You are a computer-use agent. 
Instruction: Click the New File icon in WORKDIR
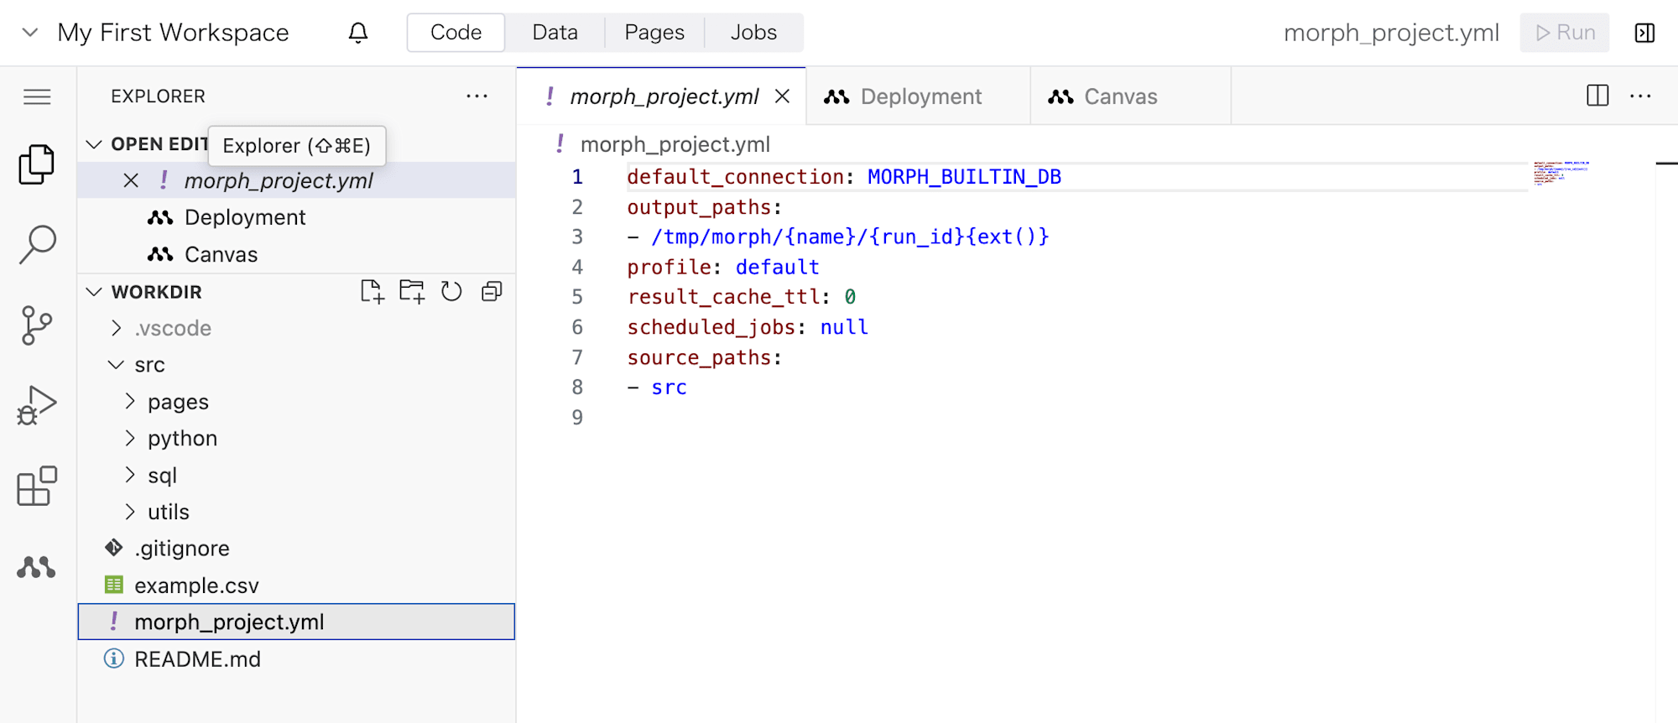point(372,292)
